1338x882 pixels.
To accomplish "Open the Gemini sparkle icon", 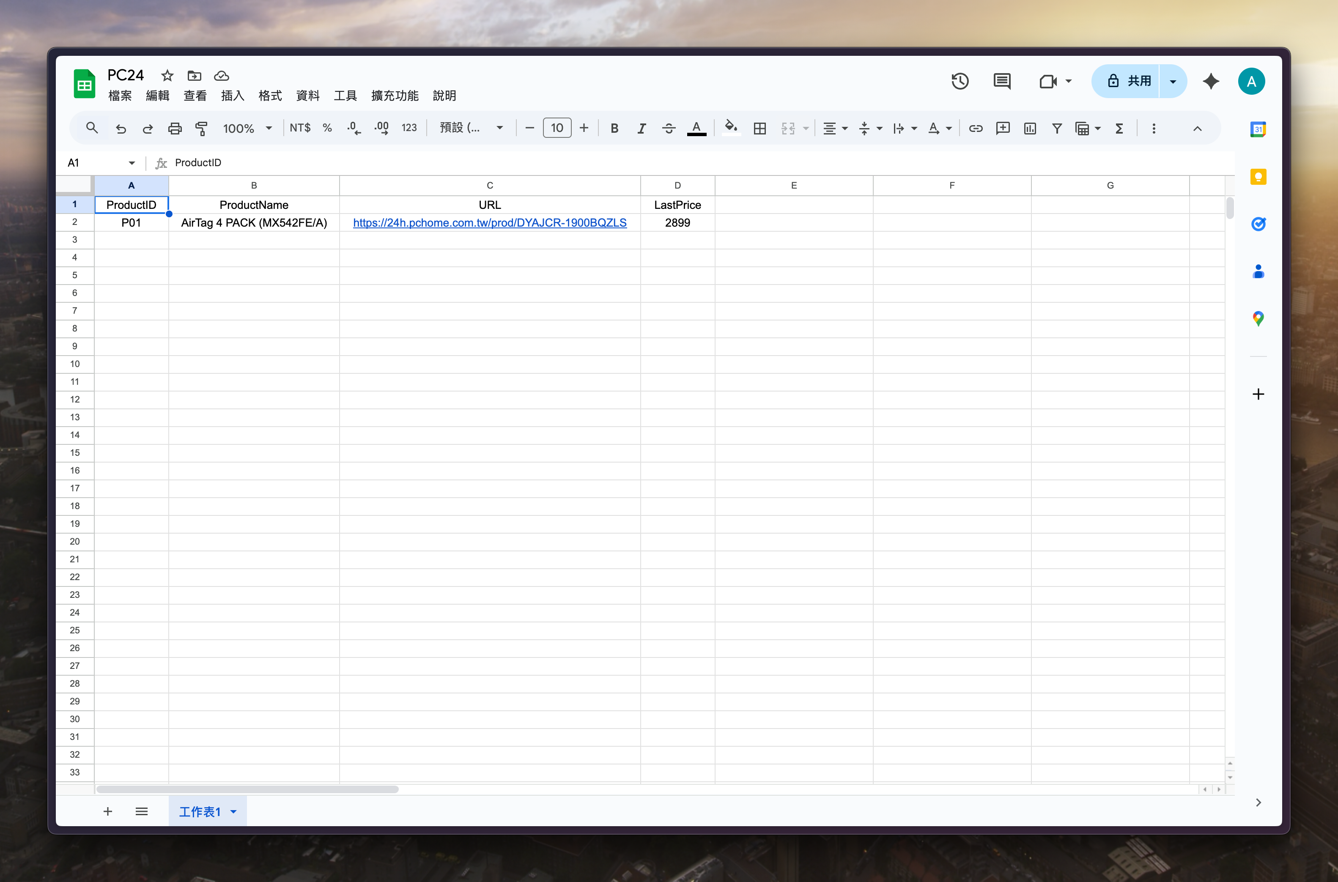I will (1210, 81).
